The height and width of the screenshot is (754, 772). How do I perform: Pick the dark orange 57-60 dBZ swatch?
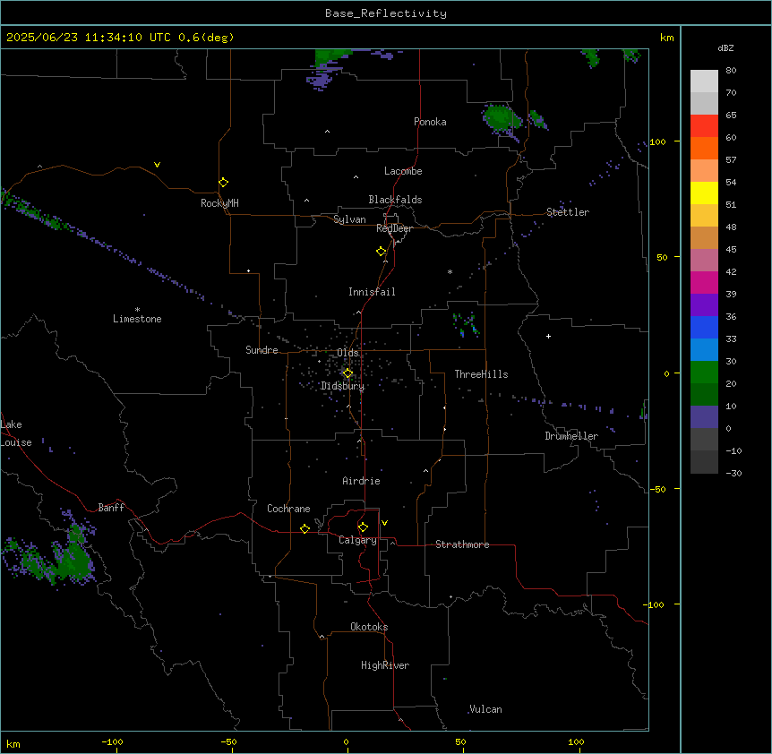[704, 148]
